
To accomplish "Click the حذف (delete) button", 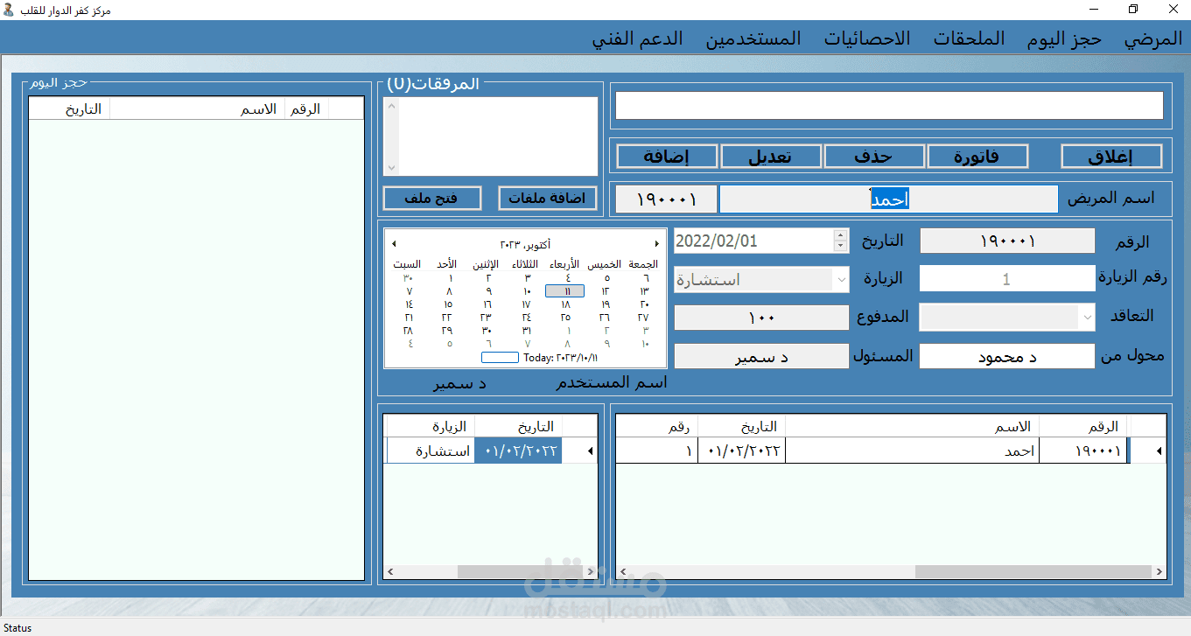I will coord(874,157).
